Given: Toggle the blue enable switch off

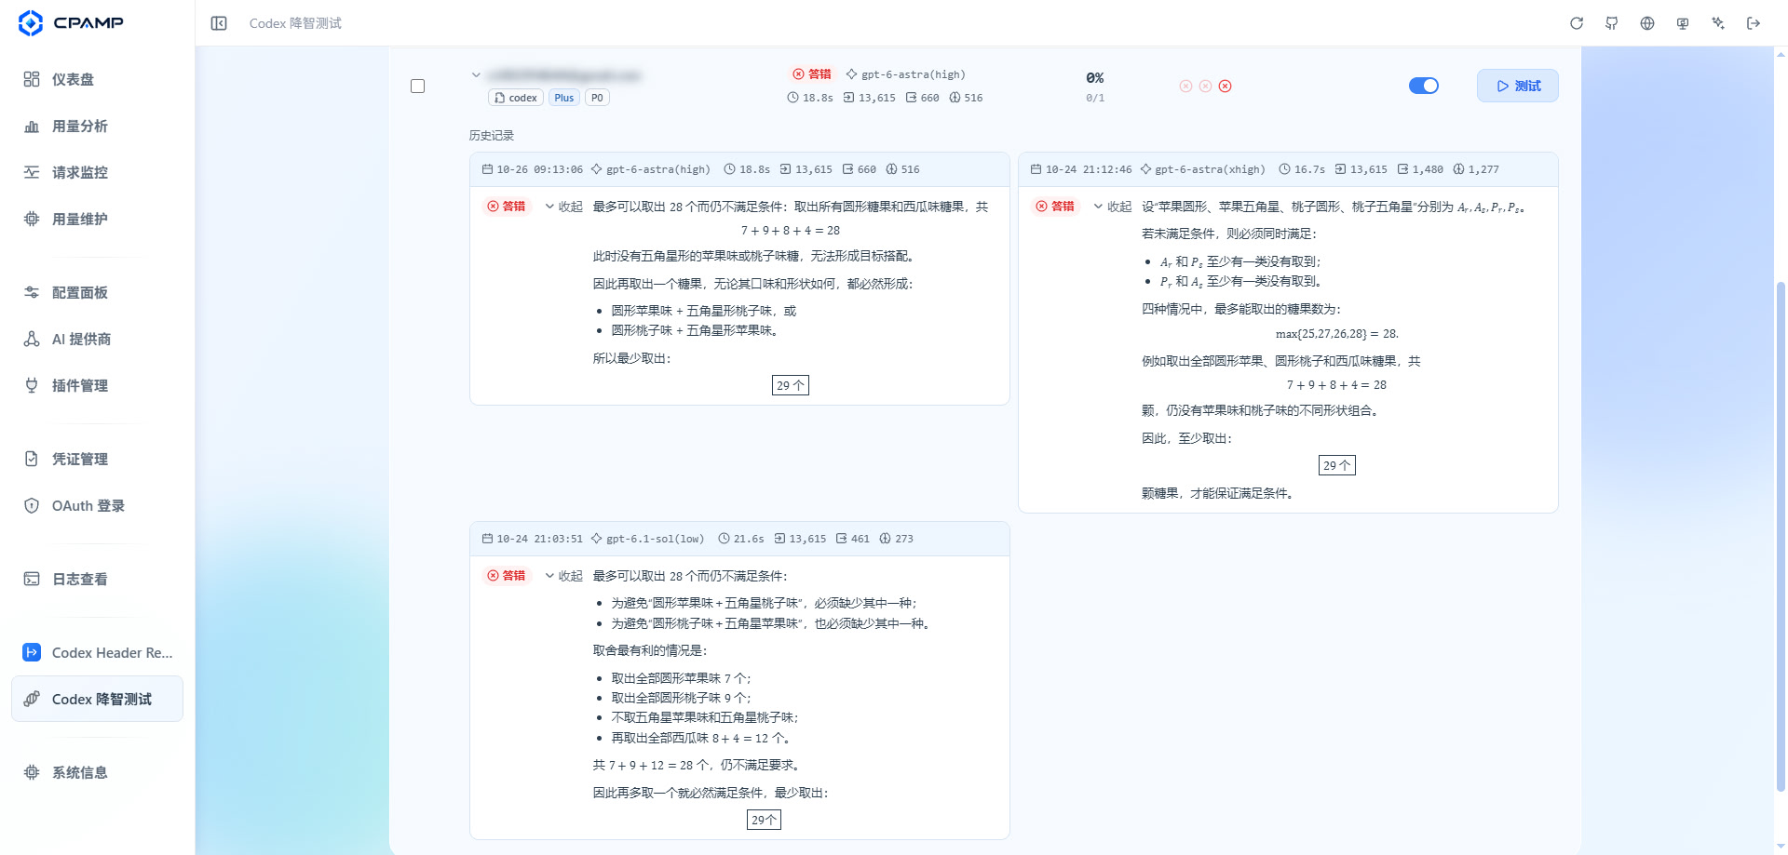Looking at the screenshot, I should [1424, 86].
